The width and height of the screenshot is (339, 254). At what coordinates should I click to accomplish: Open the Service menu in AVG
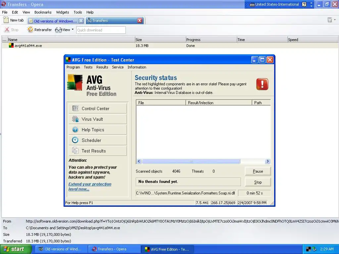coord(118,67)
